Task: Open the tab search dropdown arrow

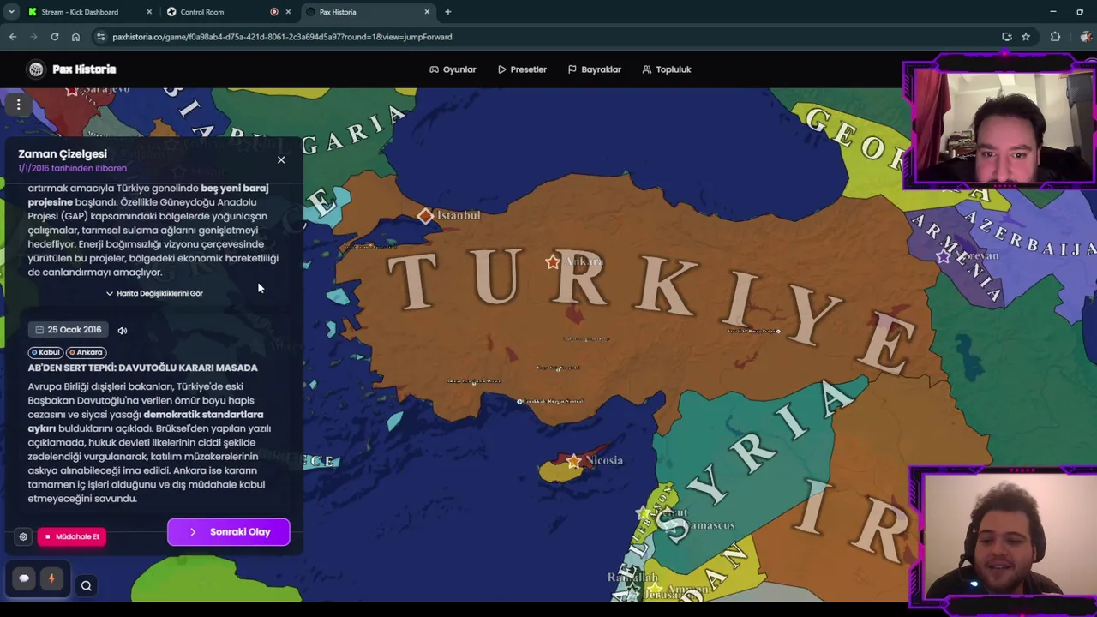Action: [x=11, y=12]
